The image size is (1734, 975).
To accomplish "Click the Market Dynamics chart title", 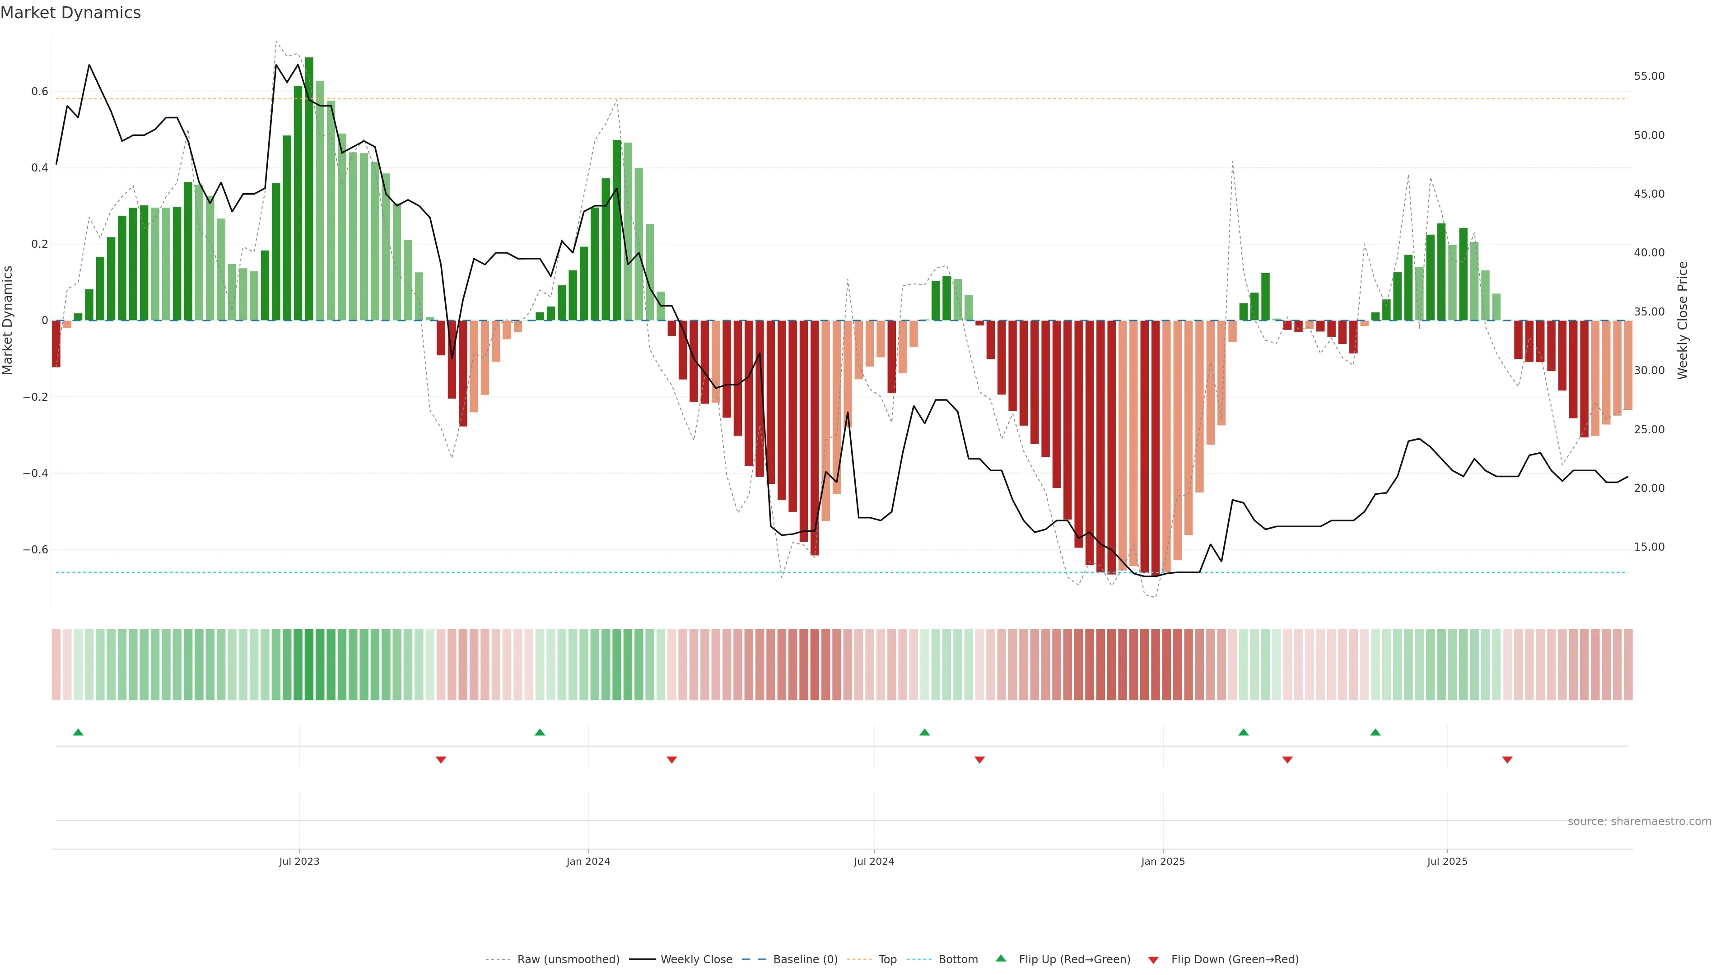I will point(71,13).
